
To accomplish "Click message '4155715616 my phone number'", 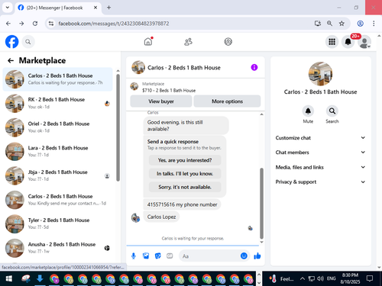I will click(x=182, y=204).
